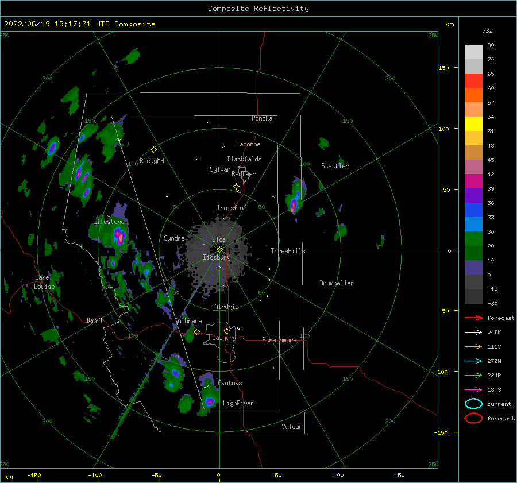The height and width of the screenshot is (483, 517).
Task: Click the red forecast oval legend icon
Action: tap(473, 418)
